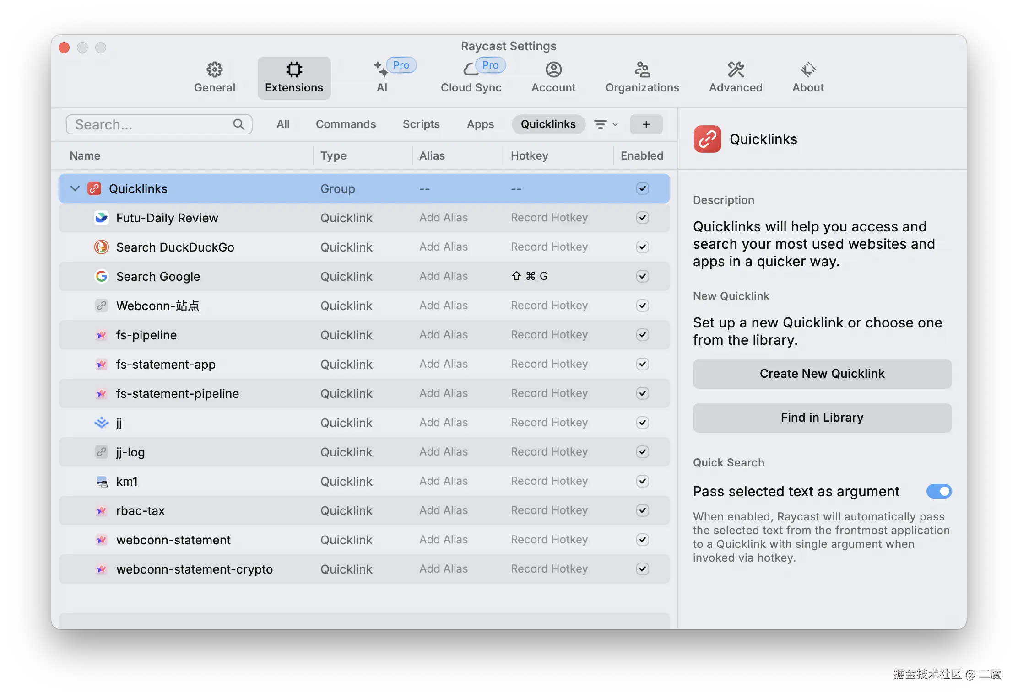
Task: Click the webconn-statement icon
Action: [x=101, y=540]
